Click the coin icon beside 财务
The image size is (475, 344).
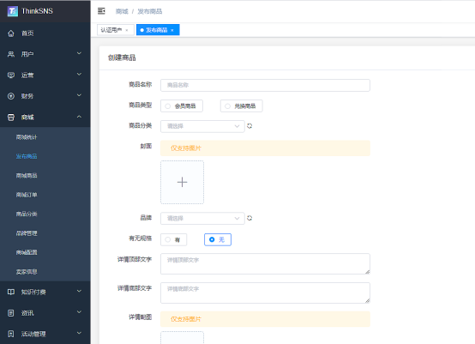[11, 96]
